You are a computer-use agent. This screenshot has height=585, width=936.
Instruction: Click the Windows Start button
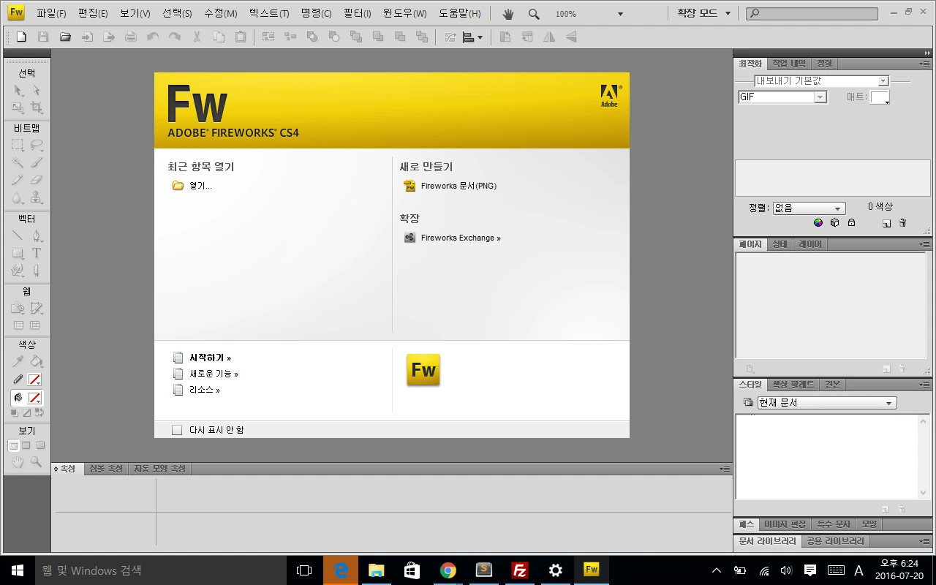[x=18, y=570]
